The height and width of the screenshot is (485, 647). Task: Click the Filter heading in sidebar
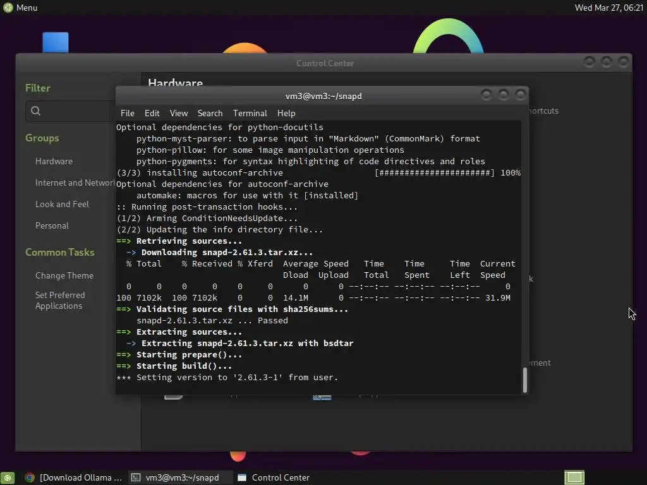coord(37,88)
